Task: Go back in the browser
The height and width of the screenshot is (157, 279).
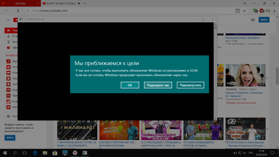Action: [x=6, y=11]
